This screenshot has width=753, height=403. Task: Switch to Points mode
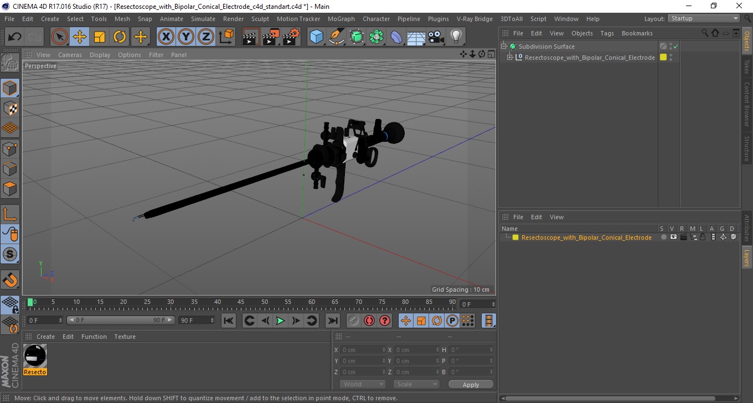(x=10, y=148)
